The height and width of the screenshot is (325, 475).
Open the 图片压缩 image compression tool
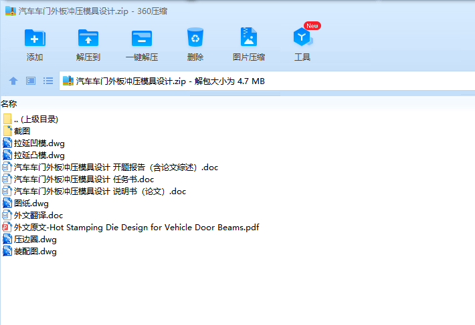(249, 37)
